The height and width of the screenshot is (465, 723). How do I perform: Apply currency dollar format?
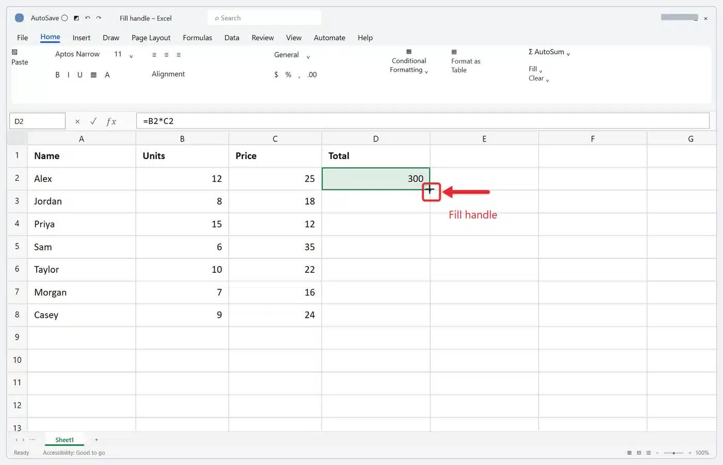point(276,75)
